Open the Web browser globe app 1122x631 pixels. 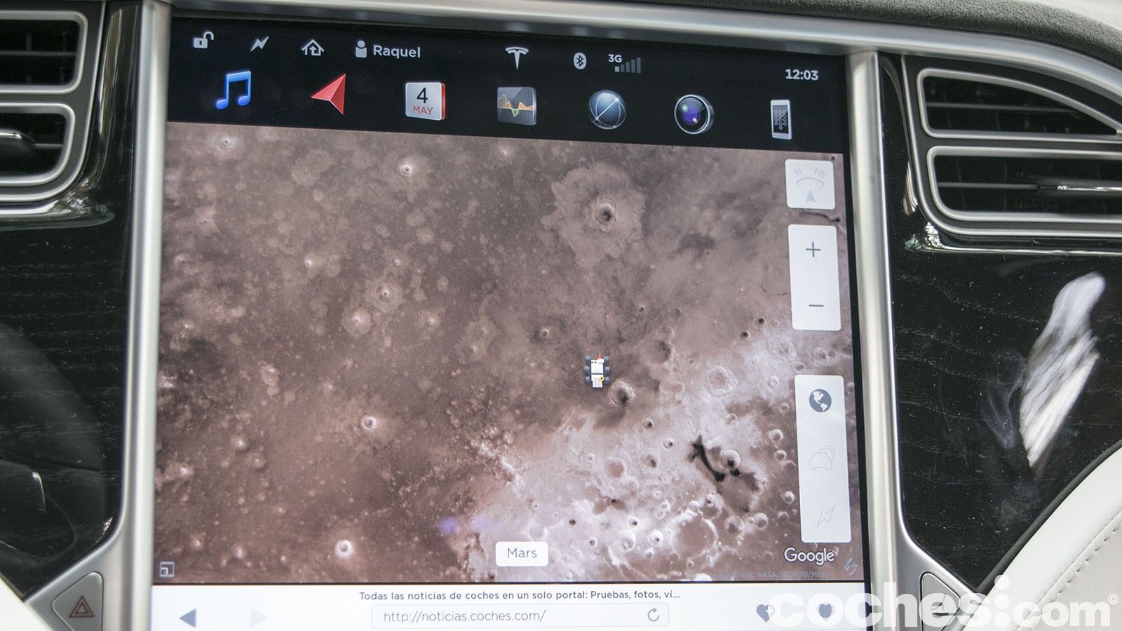[607, 110]
